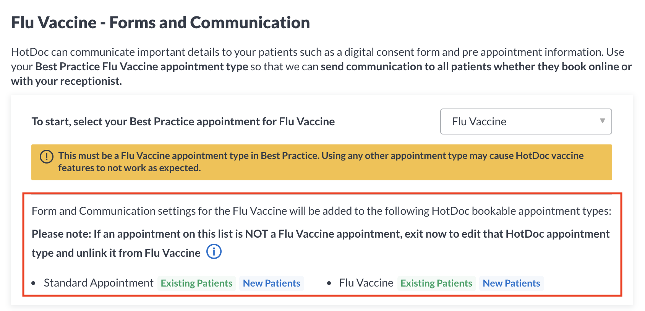Click bullet point before Standard Appointment
Viewport: 645px width, 311px height.
coord(34,283)
